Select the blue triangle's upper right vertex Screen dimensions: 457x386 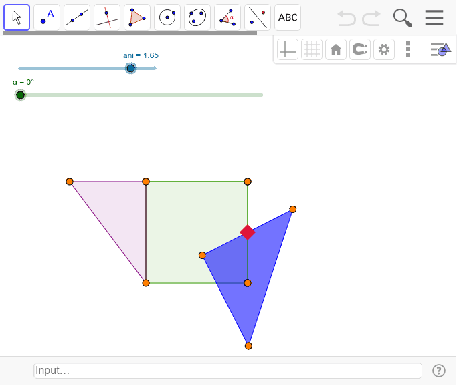coord(293,210)
